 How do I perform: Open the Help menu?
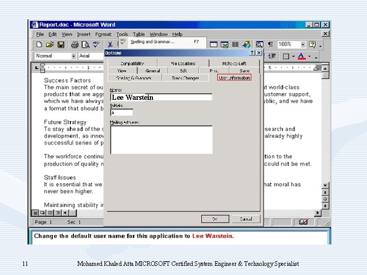[x=177, y=35]
